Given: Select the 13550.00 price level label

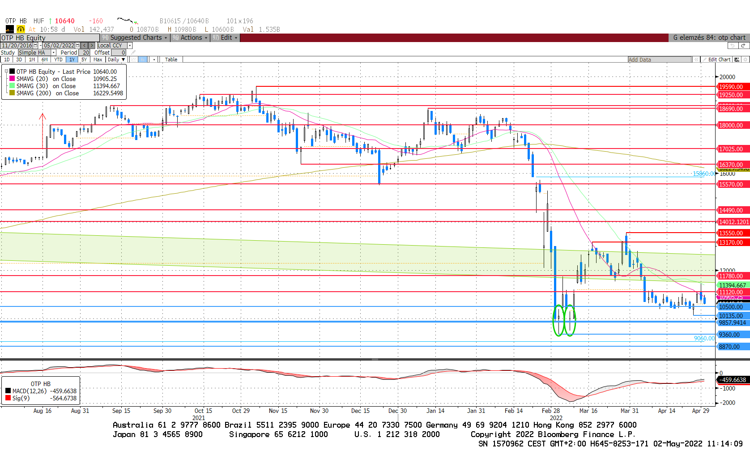Looking at the screenshot, I should coord(733,233).
